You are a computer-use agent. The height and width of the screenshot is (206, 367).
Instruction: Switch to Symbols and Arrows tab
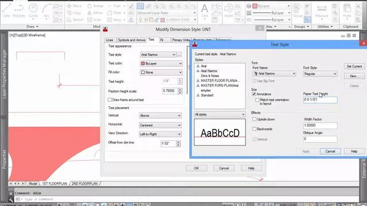tap(131, 40)
